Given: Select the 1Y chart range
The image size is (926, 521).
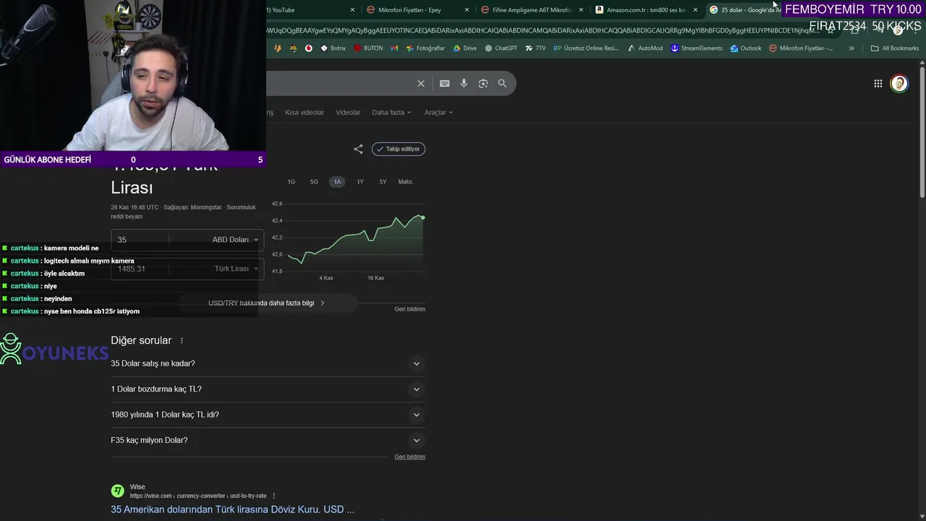Looking at the screenshot, I should coord(360,182).
